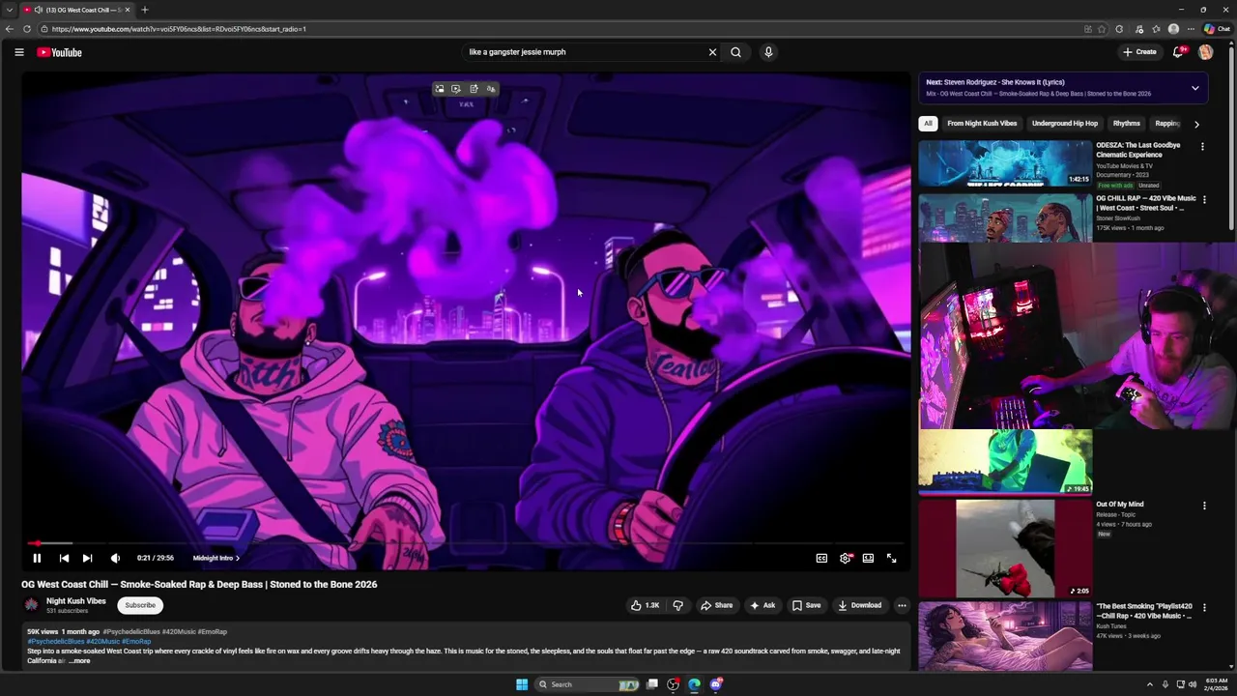Open the tab actions dropdown
The image size is (1237, 696).
click(9, 10)
